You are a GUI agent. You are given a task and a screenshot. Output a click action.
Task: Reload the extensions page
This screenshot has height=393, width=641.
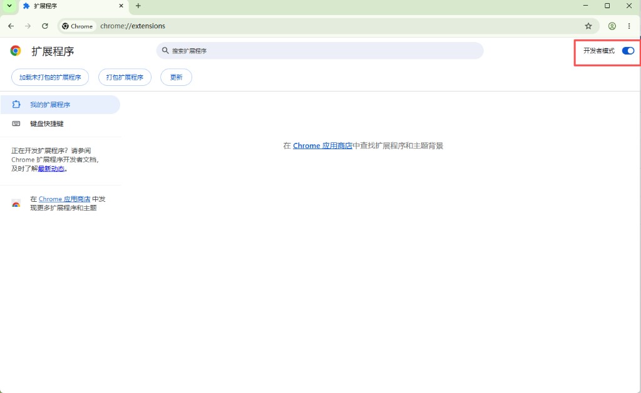pyautogui.click(x=45, y=26)
